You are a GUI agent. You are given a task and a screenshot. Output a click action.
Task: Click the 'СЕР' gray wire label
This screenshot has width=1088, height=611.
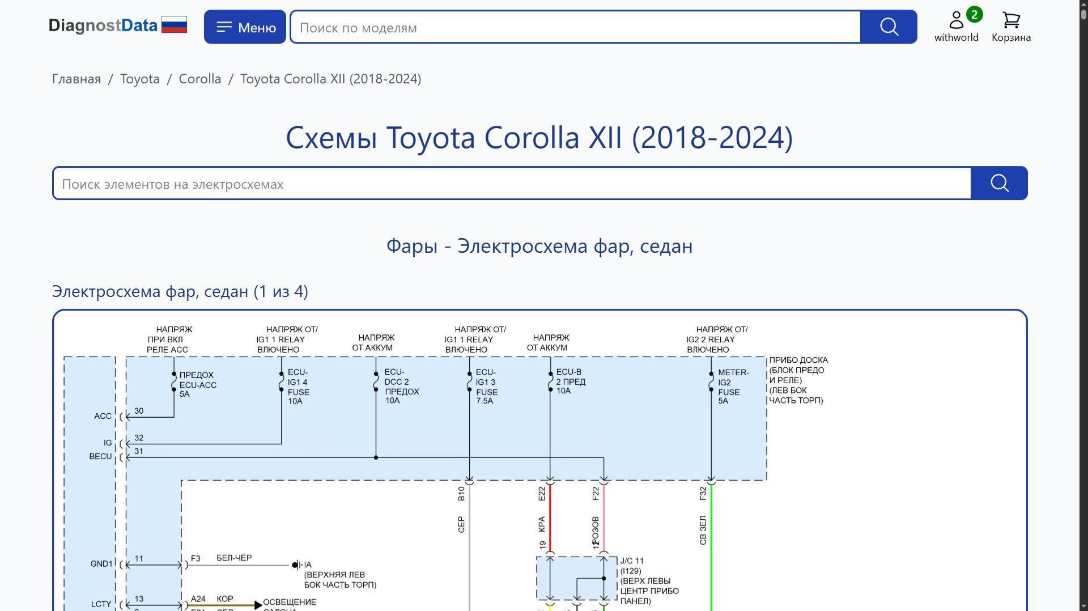click(x=461, y=525)
